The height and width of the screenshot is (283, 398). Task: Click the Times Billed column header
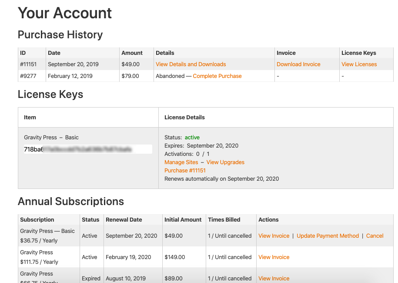click(x=224, y=219)
